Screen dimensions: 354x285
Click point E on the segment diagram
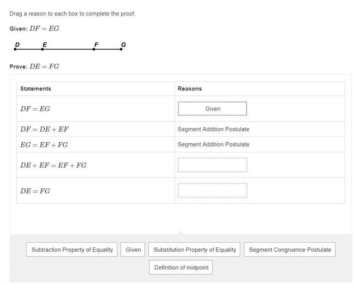pos(42,49)
